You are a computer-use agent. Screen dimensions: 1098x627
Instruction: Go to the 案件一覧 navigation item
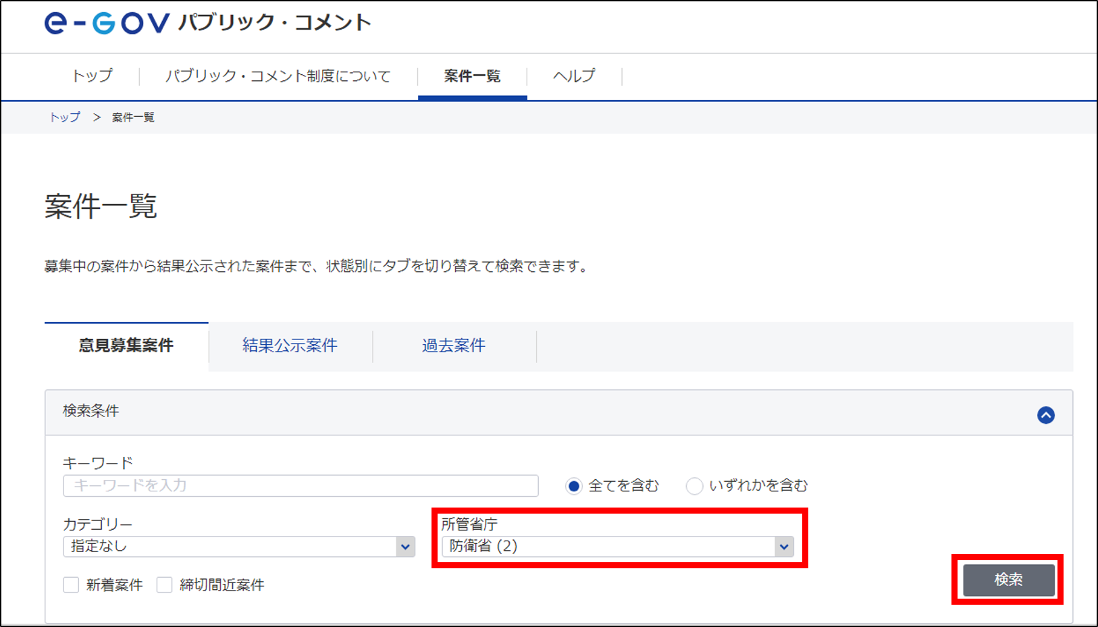pyautogui.click(x=473, y=76)
